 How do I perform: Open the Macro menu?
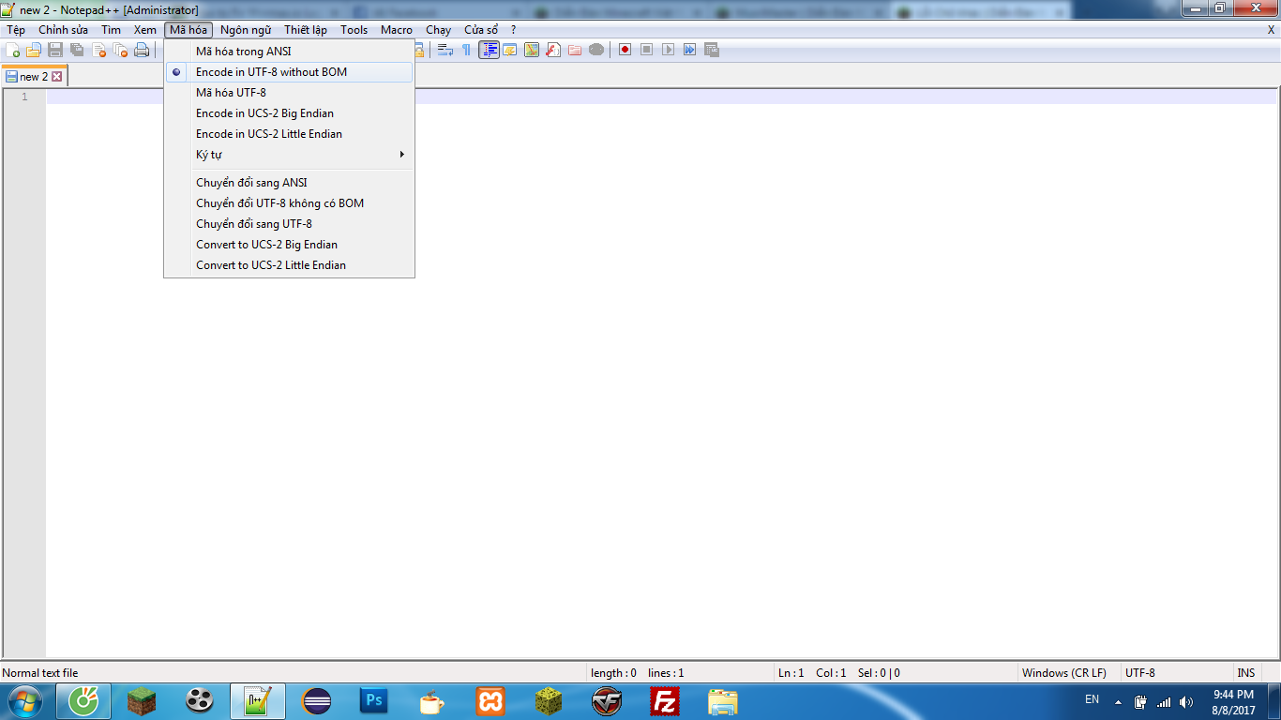tap(397, 30)
